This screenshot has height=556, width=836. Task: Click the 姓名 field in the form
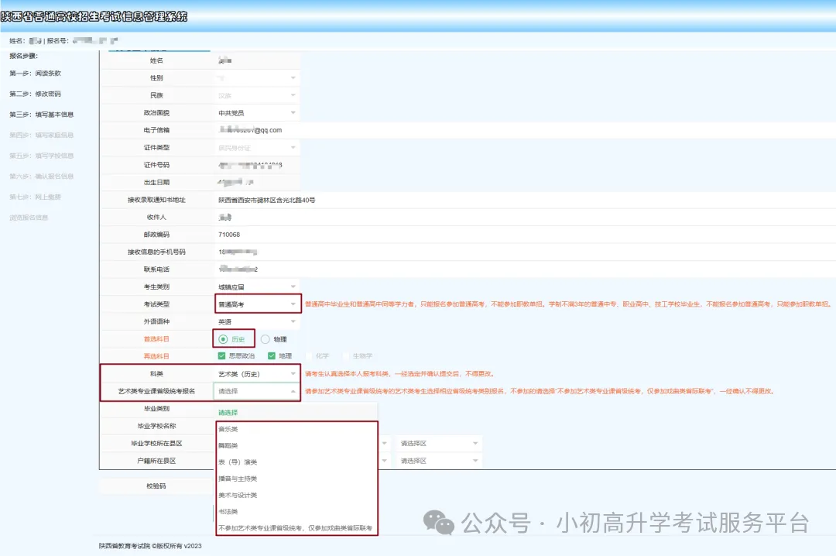pyautogui.click(x=257, y=61)
